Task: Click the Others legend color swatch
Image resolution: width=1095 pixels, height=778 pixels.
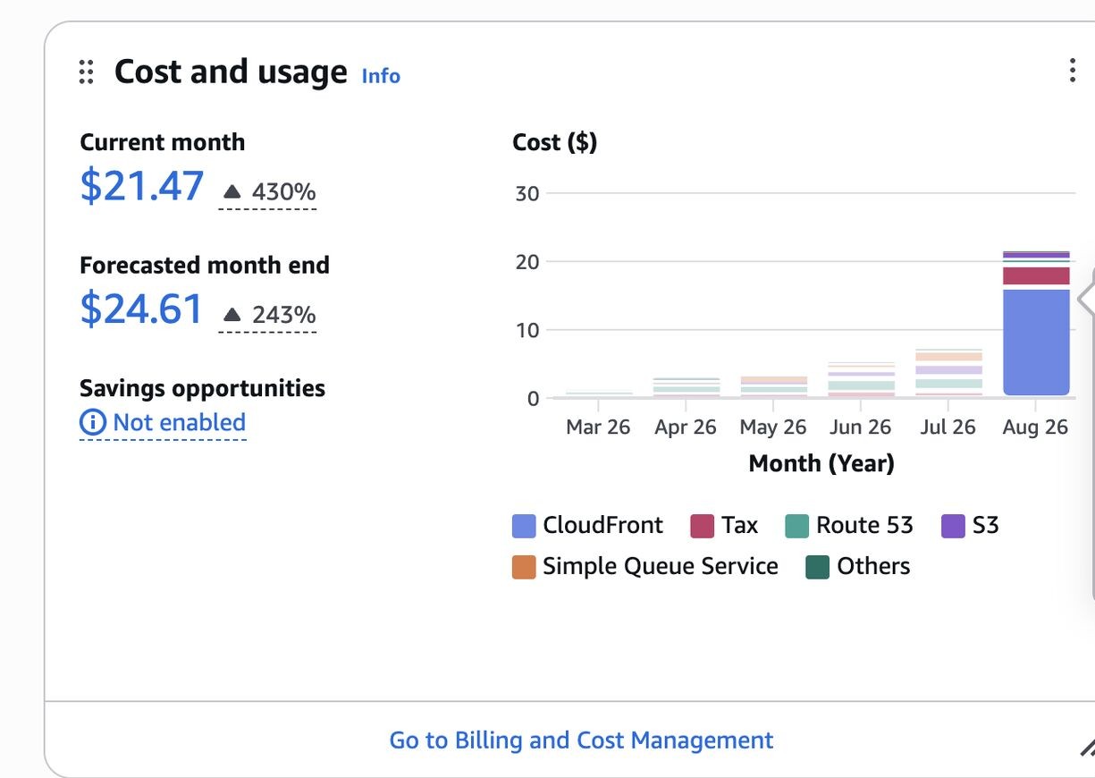Action: [818, 567]
